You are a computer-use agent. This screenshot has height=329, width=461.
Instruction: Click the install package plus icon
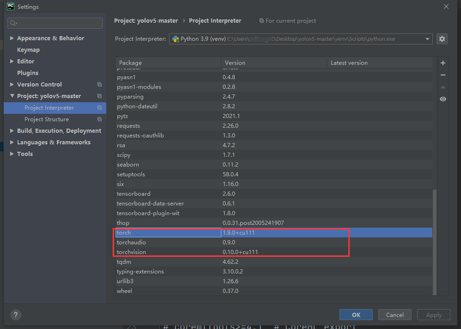(443, 63)
